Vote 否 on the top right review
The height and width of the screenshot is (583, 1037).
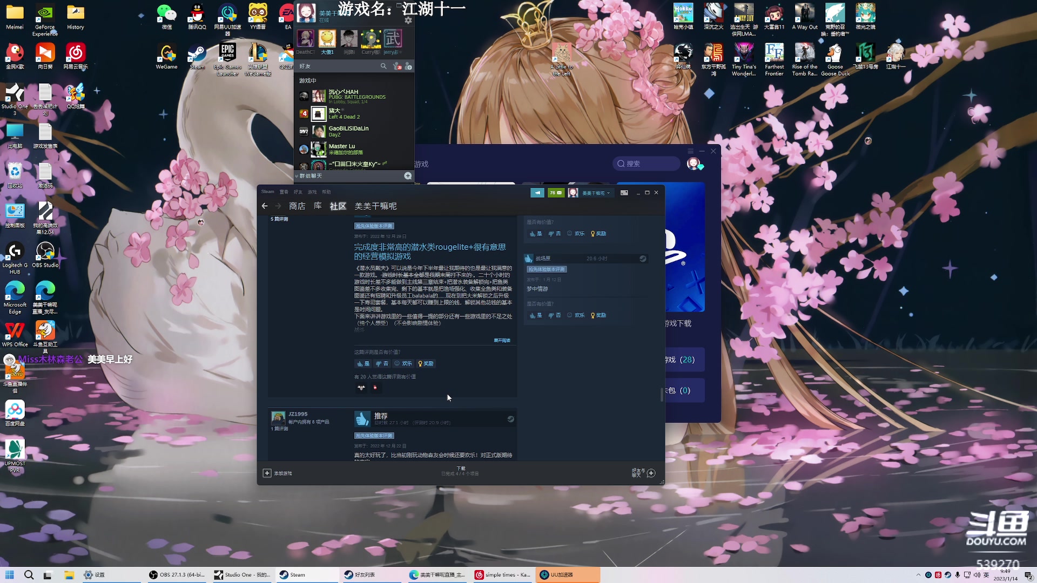point(555,234)
